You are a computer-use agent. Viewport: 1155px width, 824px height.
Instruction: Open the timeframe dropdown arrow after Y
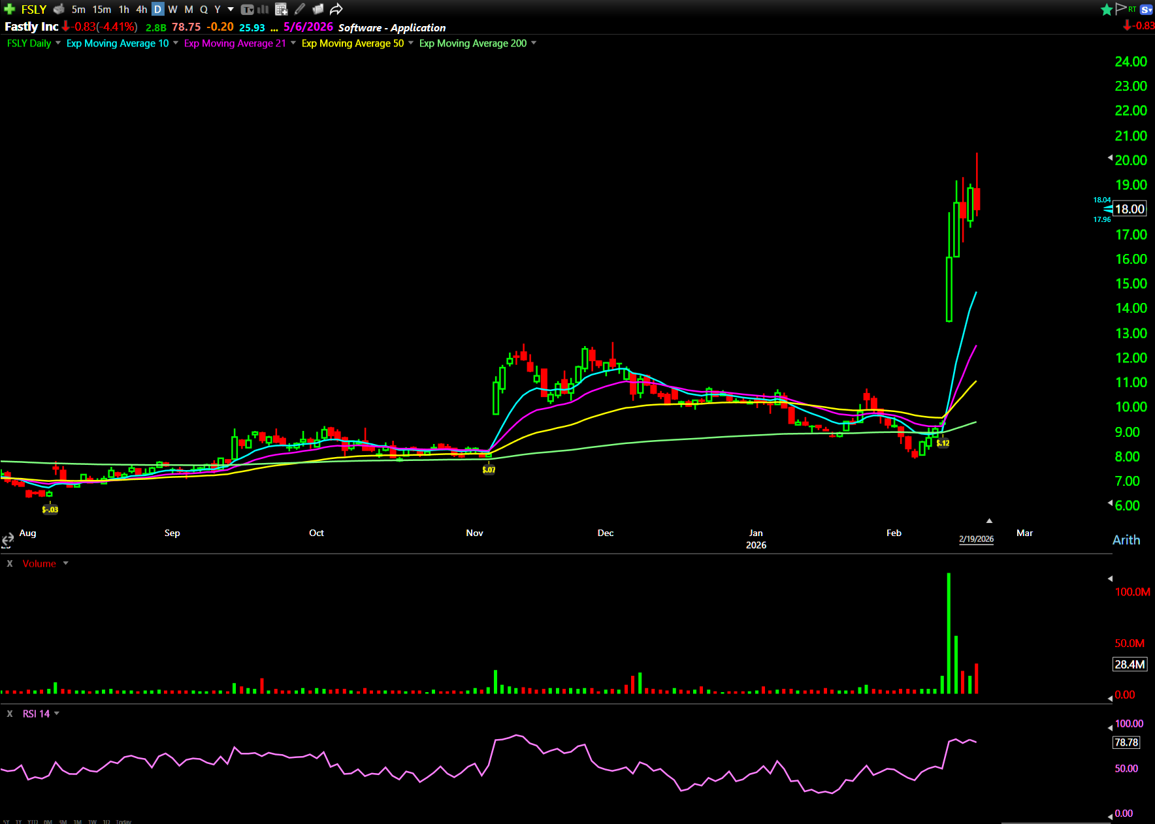click(x=231, y=9)
